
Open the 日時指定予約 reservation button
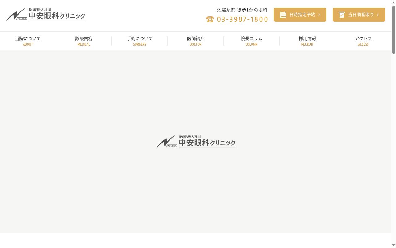tap(300, 15)
